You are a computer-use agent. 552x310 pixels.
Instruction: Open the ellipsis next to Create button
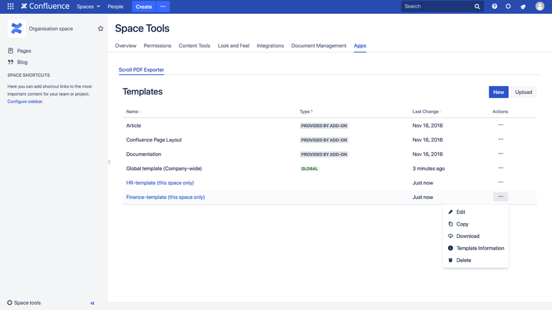point(163,6)
